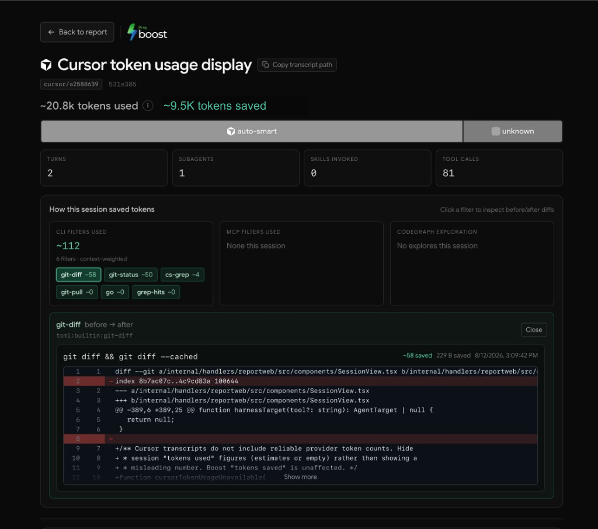Screen dimensions: 598x529
Task: Click the @@ -389,6 +389,25 hunk line
Action: [x=300, y=410]
